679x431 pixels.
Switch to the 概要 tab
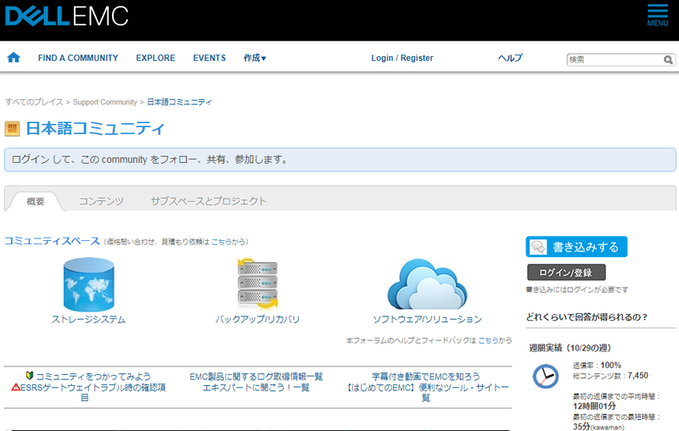[36, 201]
